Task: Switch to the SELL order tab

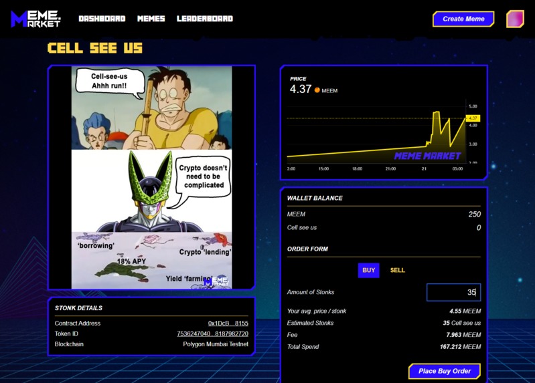Action: (398, 270)
